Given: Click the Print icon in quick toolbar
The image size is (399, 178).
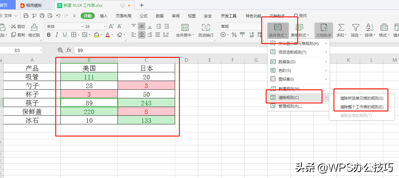Looking at the screenshot, I should click(x=42, y=16).
